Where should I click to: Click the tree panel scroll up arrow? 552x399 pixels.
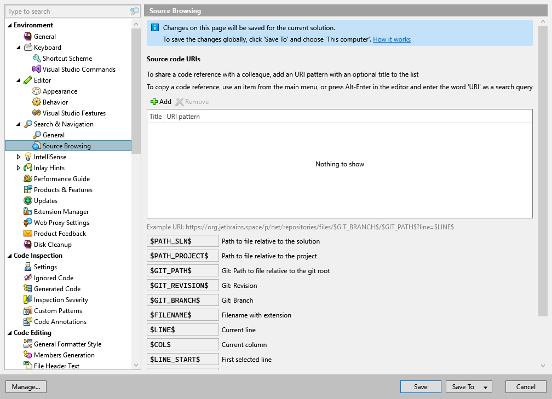pyautogui.click(x=136, y=24)
